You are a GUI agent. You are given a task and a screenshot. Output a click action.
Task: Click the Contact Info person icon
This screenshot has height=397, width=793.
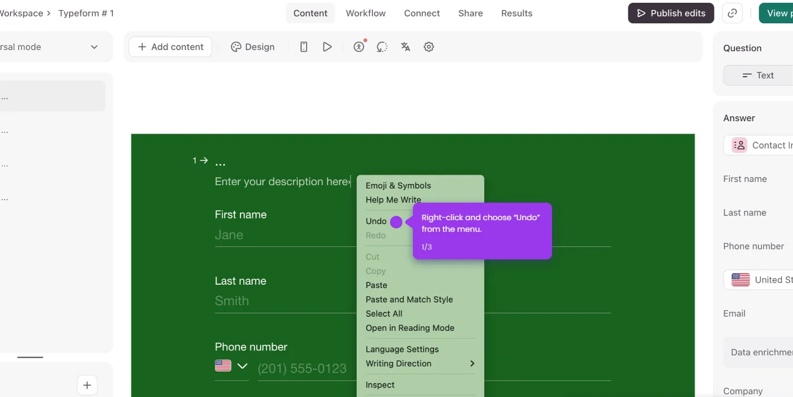click(x=739, y=145)
